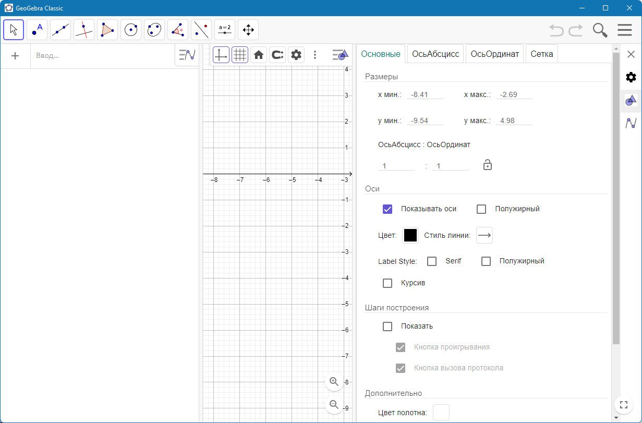Open the axes Цвет black swatch
Screen dimensions: 642x423
click(x=410, y=236)
